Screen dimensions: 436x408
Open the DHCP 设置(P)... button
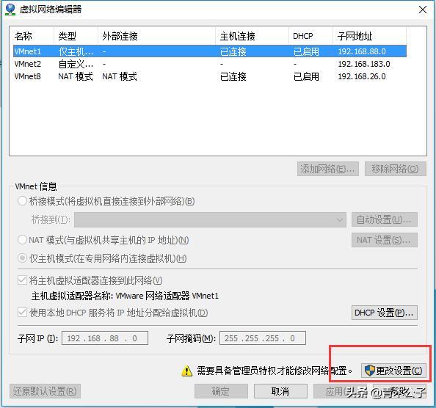[x=385, y=313]
